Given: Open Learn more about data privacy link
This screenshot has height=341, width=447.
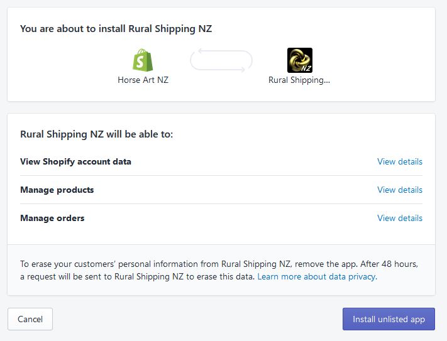Looking at the screenshot, I should 317,276.
